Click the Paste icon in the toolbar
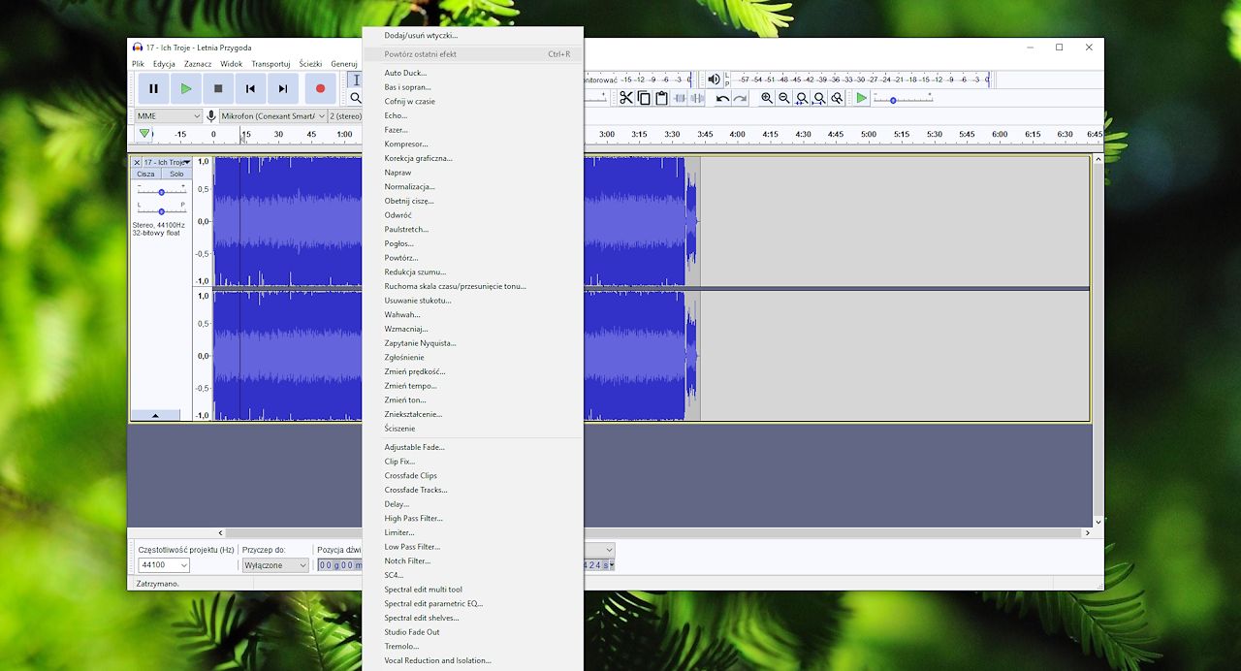Viewport: 1241px width, 671px height. [661, 97]
